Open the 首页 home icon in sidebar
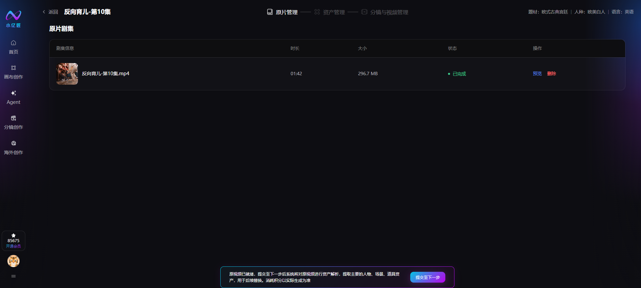641x288 pixels. click(13, 43)
